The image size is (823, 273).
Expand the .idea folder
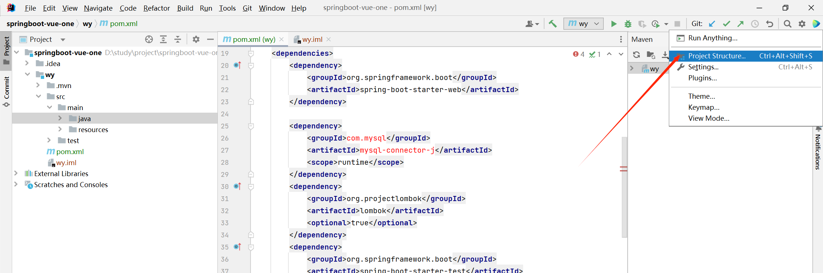27,63
